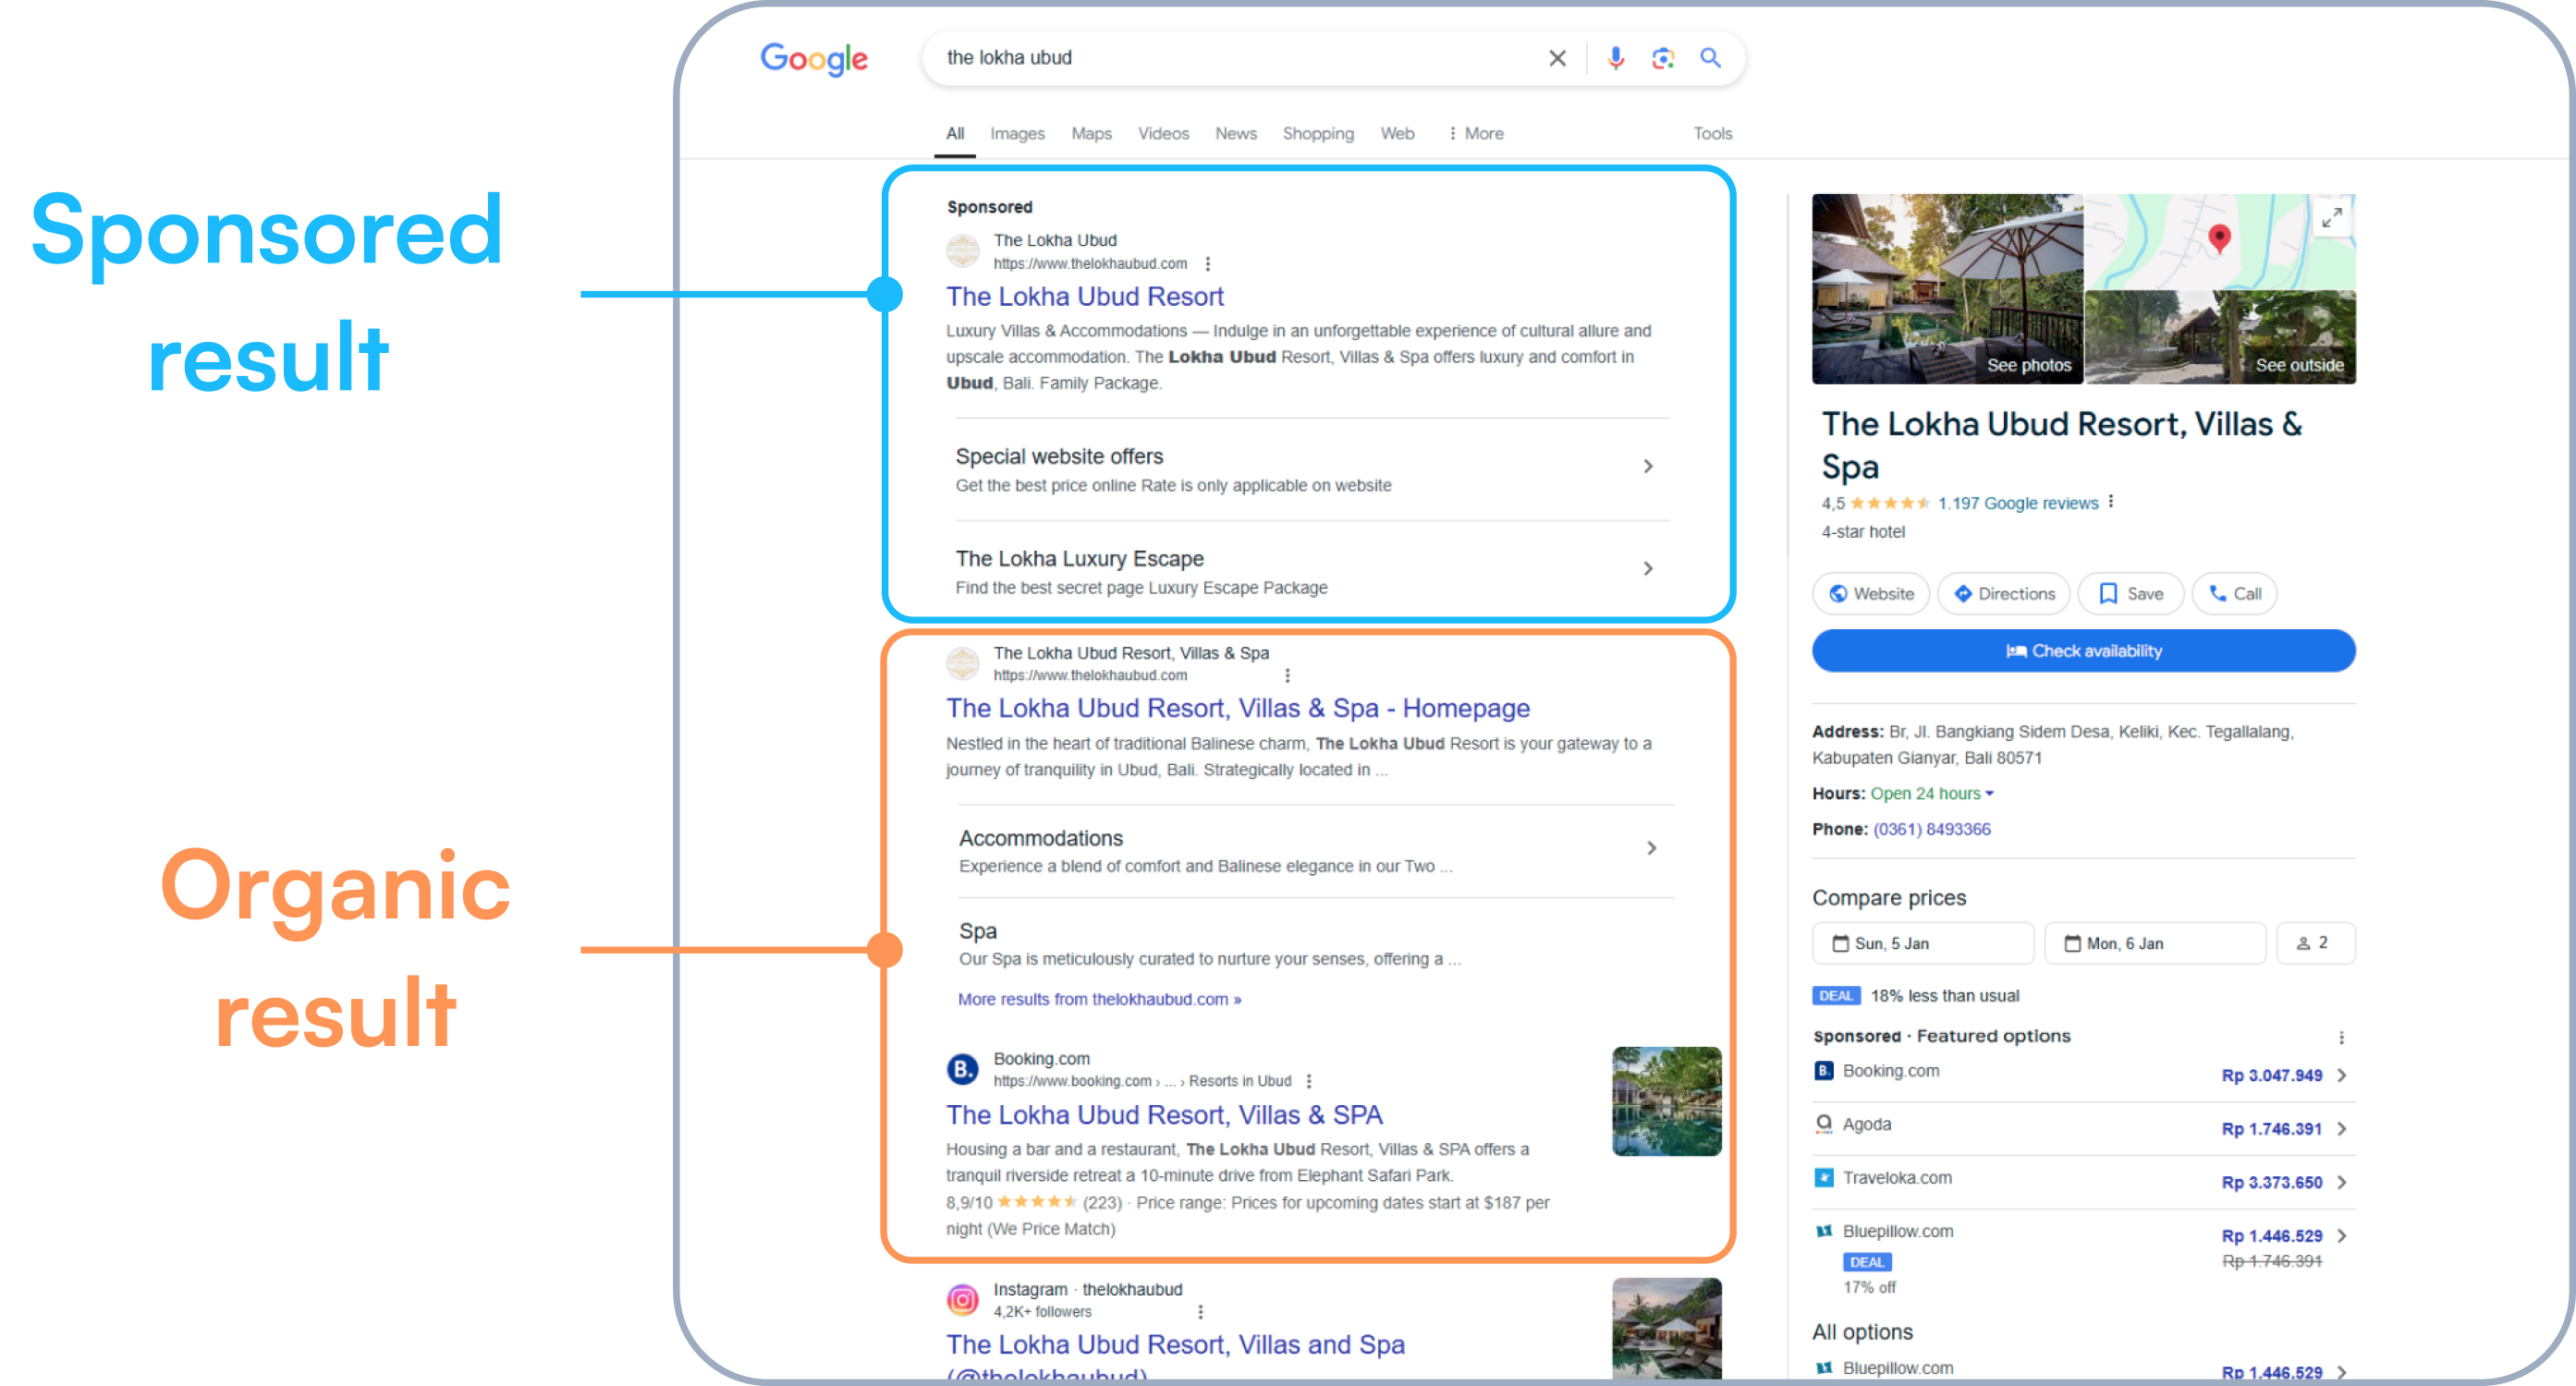The image size is (2576, 1386).
Task: Open three-dot menu beside the organic thelokhaubud.com URL
Action: pyautogui.click(x=1288, y=676)
